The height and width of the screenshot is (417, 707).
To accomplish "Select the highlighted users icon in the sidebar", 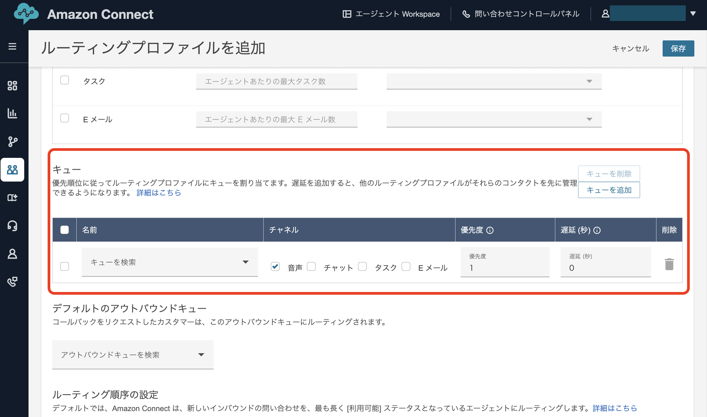I will pyautogui.click(x=12, y=170).
